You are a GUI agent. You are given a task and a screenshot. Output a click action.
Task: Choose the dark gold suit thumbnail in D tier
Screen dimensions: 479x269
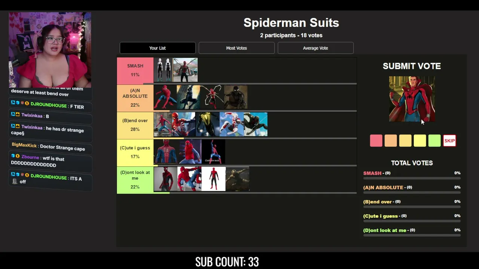[x=238, y=179]
